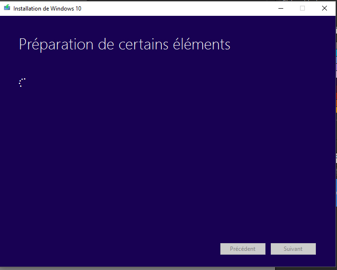This screenshot has height=270, width=337.
Task: Click the heading "Préparation de certains éléments"
Action: coord(125,45)
